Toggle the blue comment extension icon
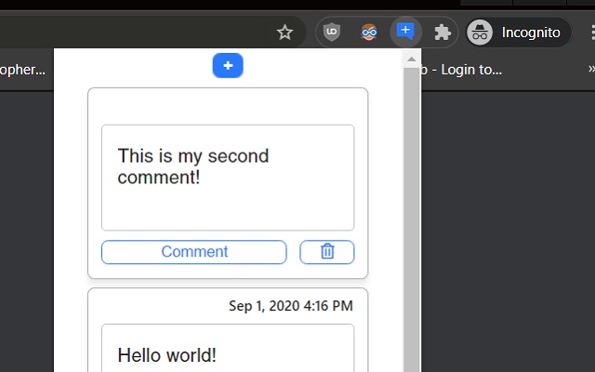595x372 pixels. tap(405, 32)
